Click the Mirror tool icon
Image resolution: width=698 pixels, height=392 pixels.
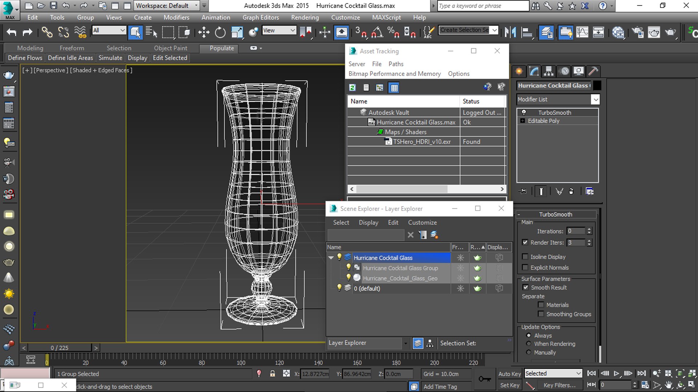click(510, 32)
